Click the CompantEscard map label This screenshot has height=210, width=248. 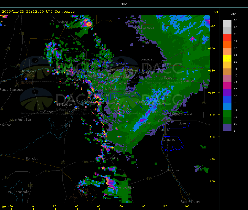pos(181,114)
